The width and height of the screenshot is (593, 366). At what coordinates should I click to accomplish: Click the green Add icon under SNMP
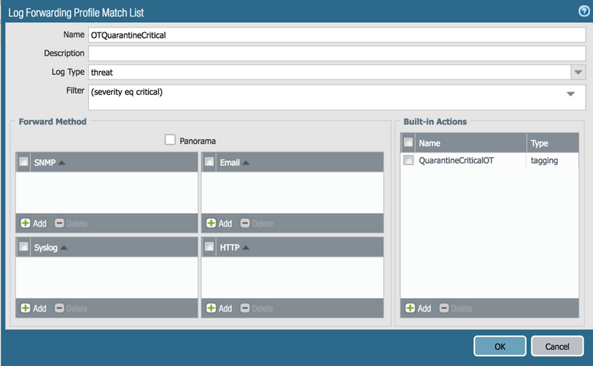coord(26,223)
